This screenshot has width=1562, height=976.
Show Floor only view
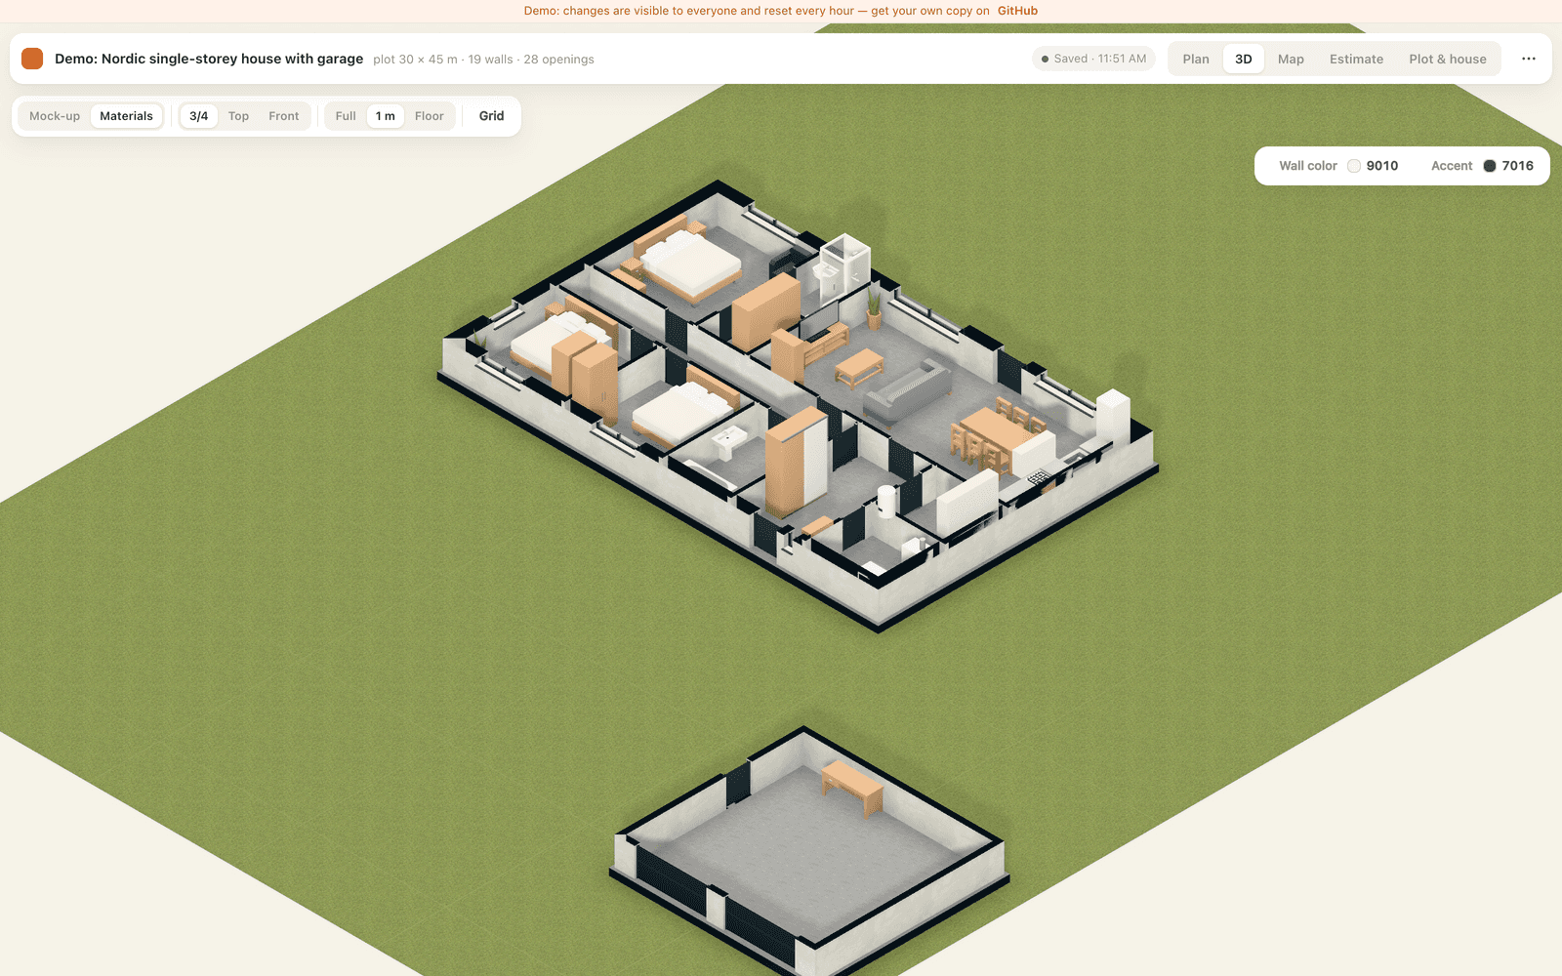tap(429, 116)
